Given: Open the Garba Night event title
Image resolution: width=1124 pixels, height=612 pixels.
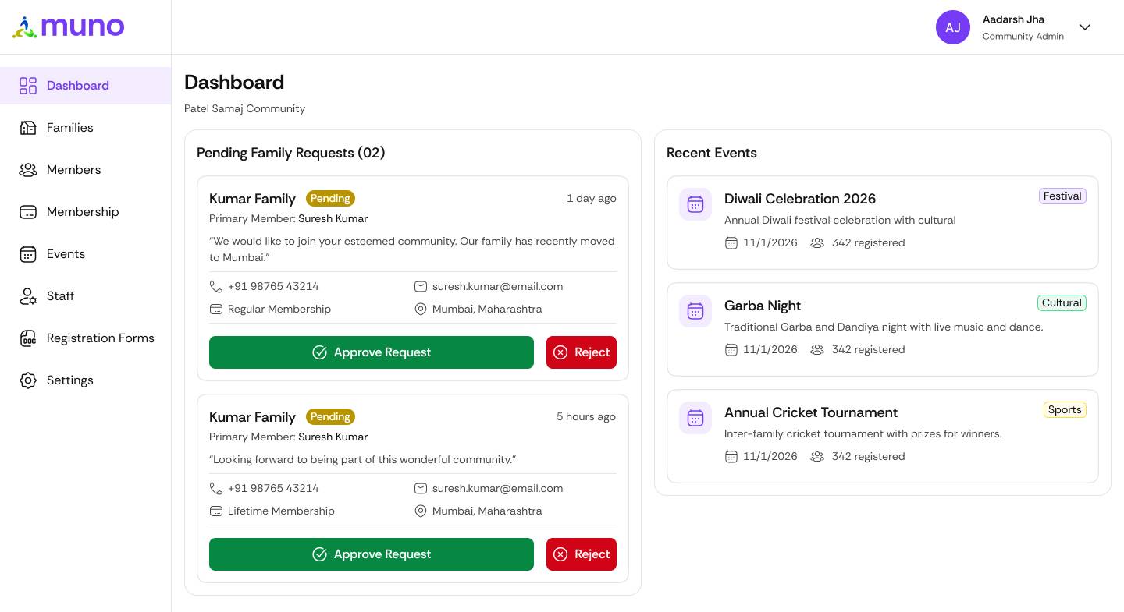Looking at the screenshot, I should [x=763, y=306].
